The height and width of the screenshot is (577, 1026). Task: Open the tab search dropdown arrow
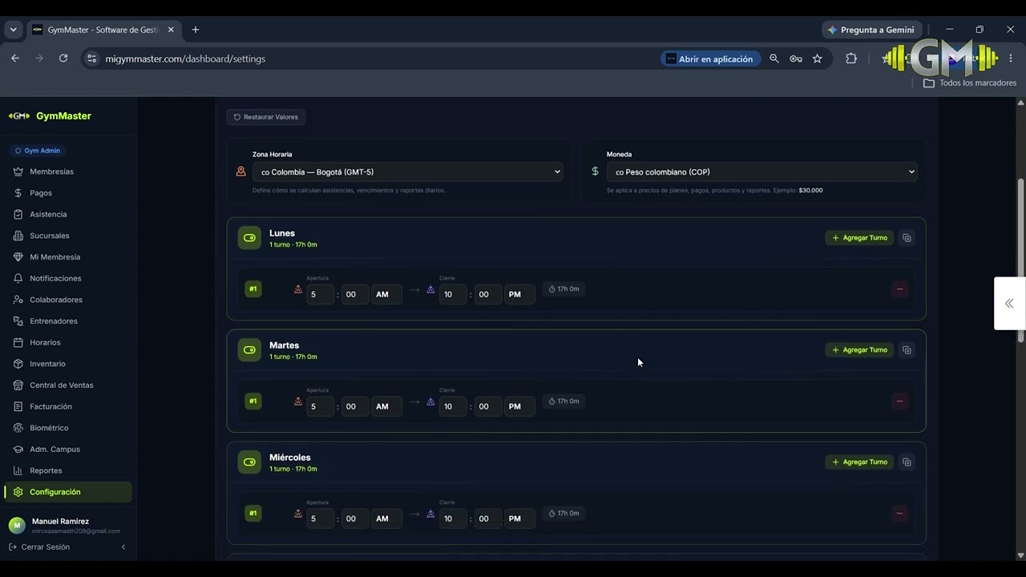[x=13, y=30]
